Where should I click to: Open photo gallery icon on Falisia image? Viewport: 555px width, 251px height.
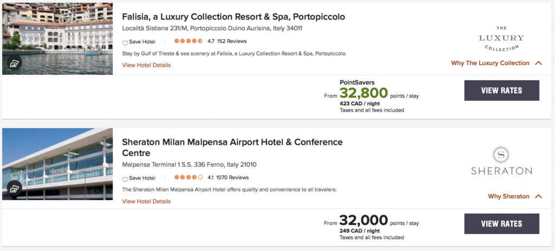[x=15, y=63]
